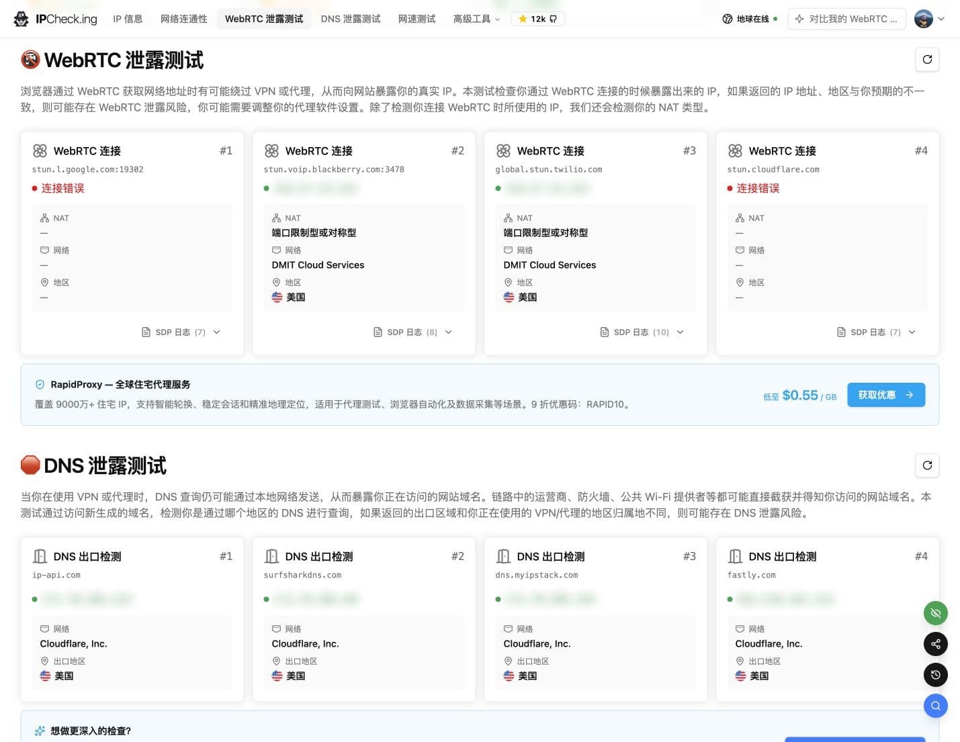This screenshot has width=960, height=742.
Task: Click US flag in WebRTC card #3
Action: pos(509,297)
